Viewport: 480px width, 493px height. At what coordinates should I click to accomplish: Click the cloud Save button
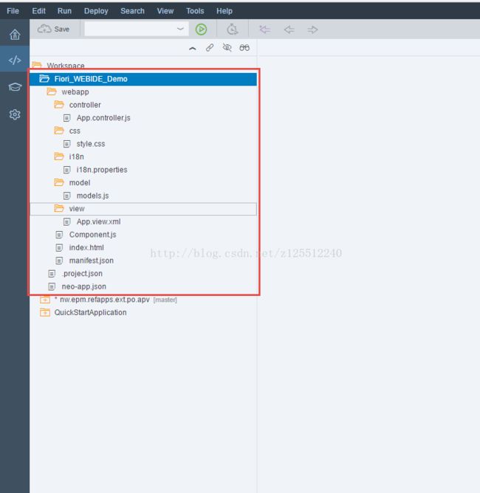[53, 30]
